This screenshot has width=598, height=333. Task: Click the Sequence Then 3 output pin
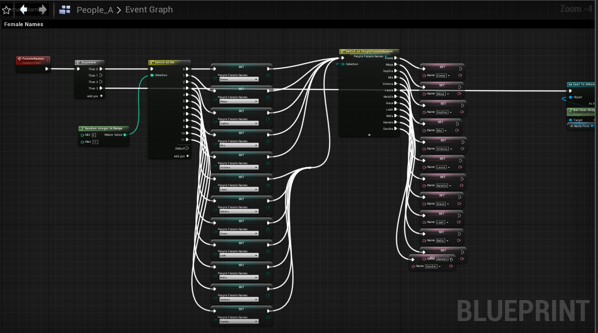(101, 89)
